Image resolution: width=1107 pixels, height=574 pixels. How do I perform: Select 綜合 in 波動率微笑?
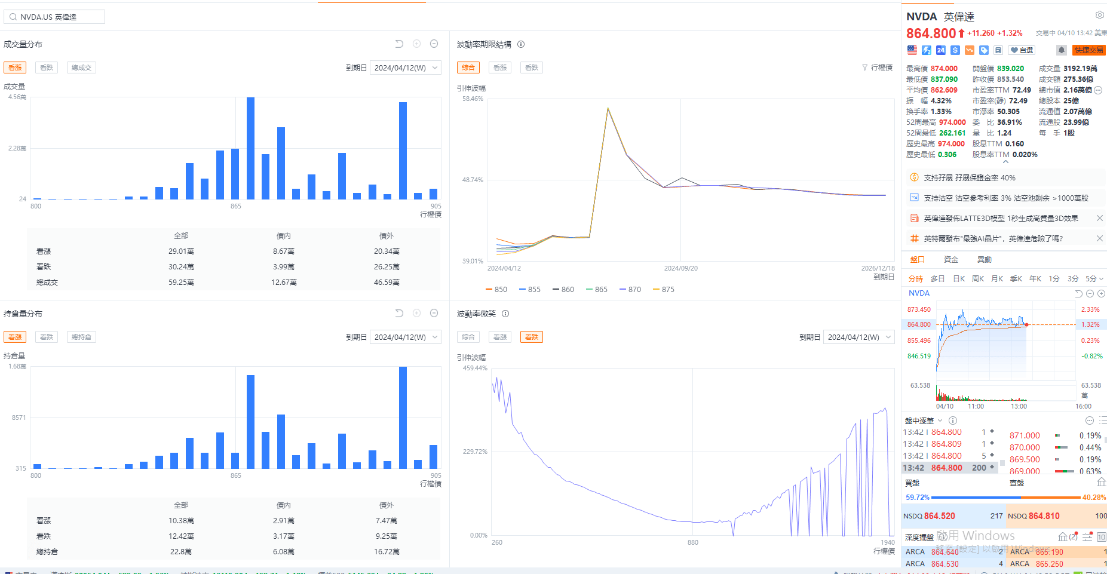468,337
